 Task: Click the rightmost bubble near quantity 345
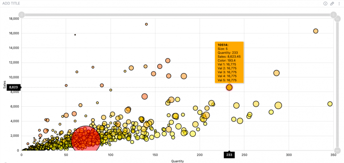[x=330, y=104]
